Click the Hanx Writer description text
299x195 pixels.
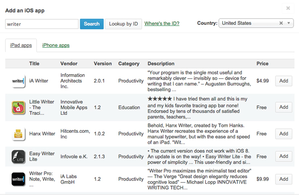click(199, 134)
